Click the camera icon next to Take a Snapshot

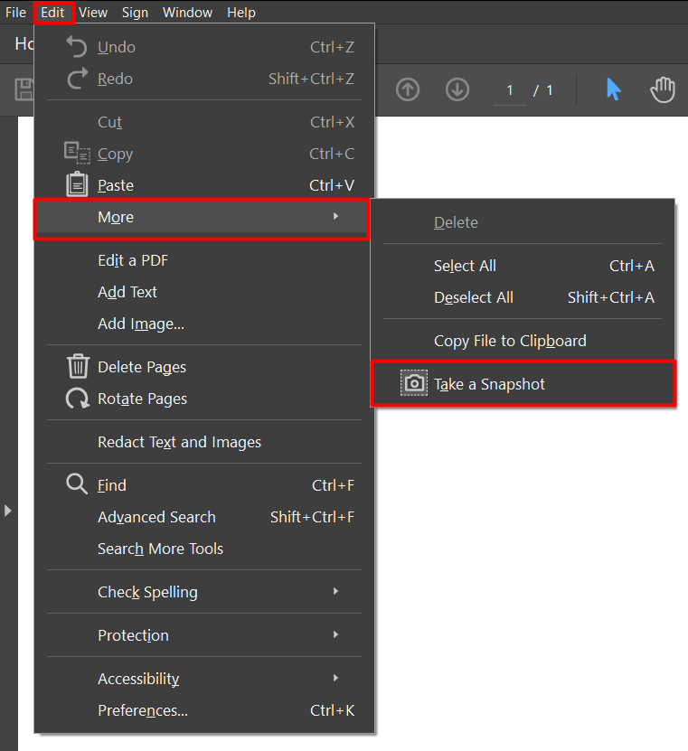(414, 382)
